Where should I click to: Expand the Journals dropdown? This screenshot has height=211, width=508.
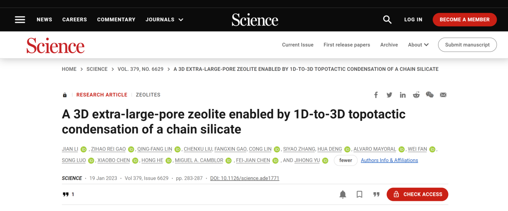(165, 20)
